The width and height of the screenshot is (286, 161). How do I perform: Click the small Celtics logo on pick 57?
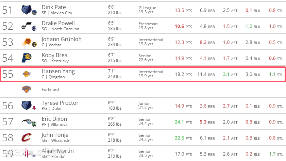(34, 124)
